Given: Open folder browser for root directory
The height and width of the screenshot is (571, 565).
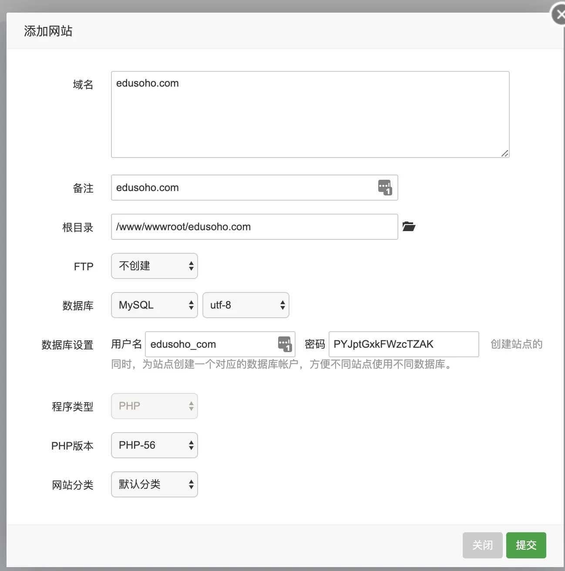Looking at the screenshot, I should click(409, 226).
